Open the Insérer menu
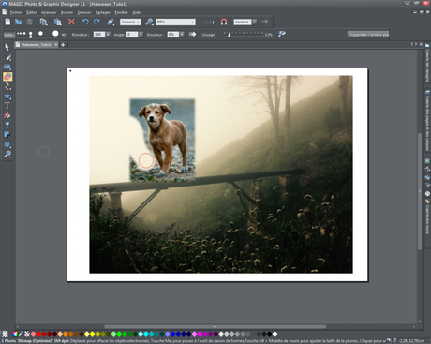431x344 pixels. click(67, 12)
